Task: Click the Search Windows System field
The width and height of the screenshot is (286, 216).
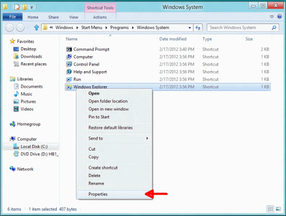Action: coord(243,28)
